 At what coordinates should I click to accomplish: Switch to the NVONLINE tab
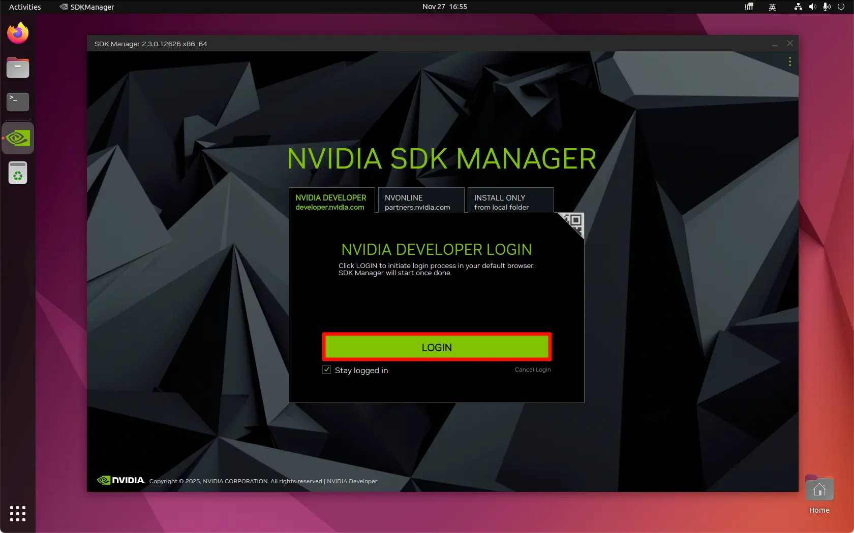click(x=420, y=202)
